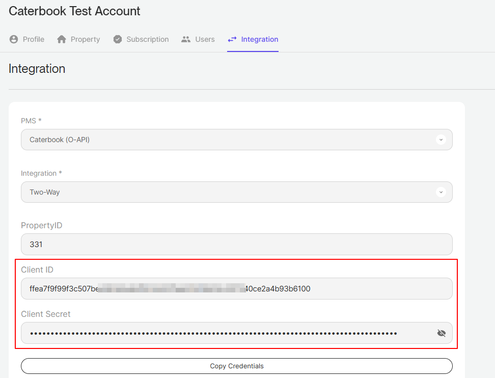Click the 'Caterbook Test Account' heading

coord(74,11)
